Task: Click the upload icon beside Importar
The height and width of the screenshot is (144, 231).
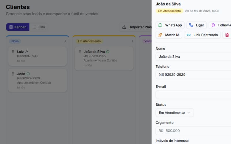Action: pos(124,27)
